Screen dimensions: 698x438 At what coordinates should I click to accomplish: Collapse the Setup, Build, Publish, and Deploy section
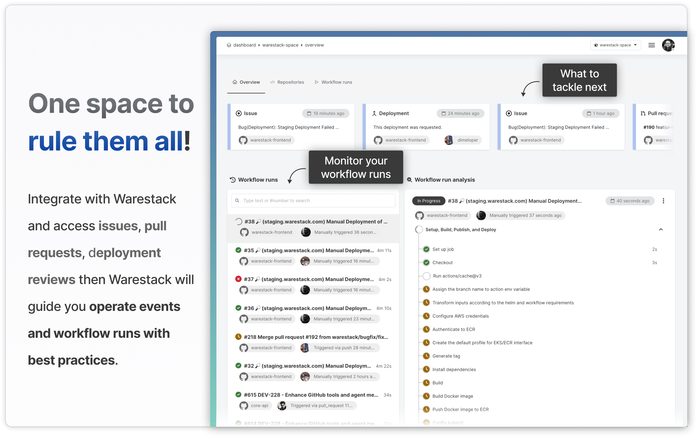[x=661, y=229]
